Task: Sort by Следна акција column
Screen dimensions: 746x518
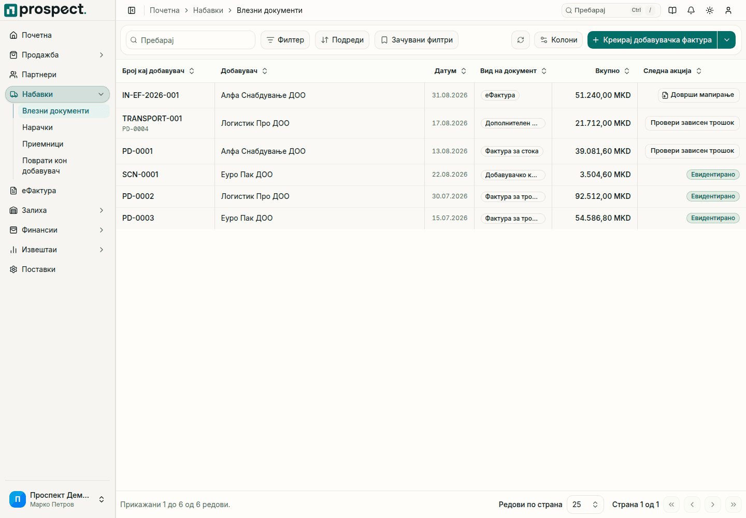Action: 672,71
